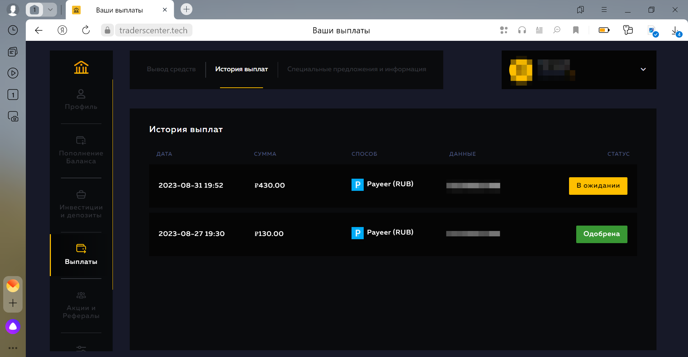Open Инвестиции и депозиты section
The width and height of the screenshot is (688, 357).
click(81, 204)
